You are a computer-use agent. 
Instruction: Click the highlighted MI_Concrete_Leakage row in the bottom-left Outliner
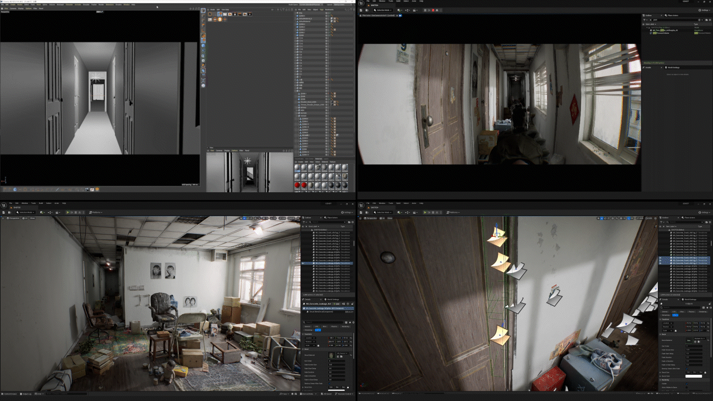328,262
